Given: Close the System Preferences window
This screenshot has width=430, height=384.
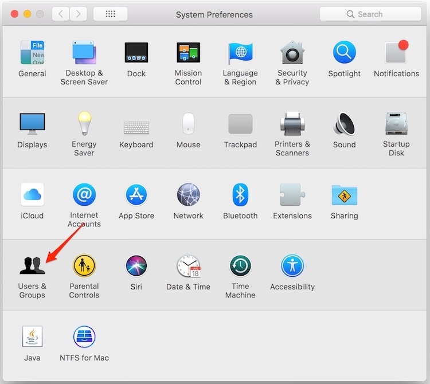Looking at the screenshot, I should pos(14,14).
